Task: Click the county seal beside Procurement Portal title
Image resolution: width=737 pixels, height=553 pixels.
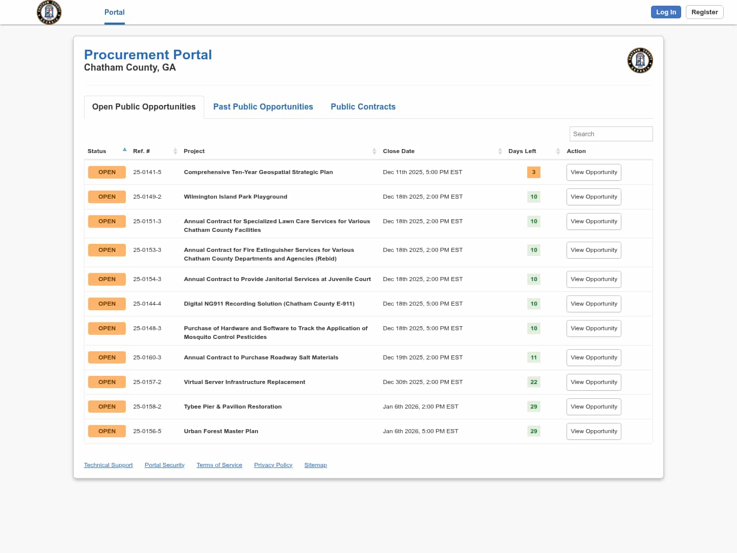Action: (x=640, y=60)
